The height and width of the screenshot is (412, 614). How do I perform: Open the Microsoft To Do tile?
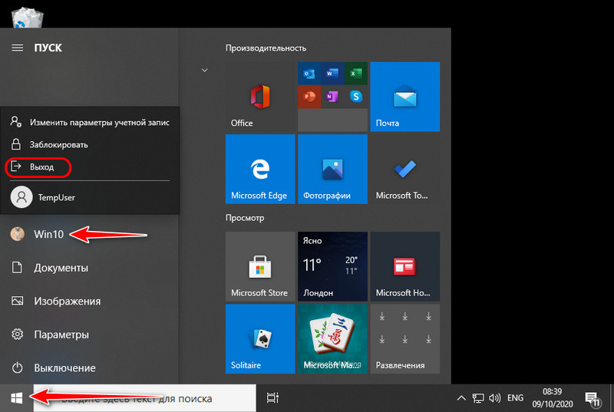[405, 169]
